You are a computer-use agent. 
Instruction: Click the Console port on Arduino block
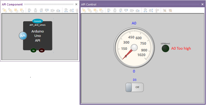(38, 21)
